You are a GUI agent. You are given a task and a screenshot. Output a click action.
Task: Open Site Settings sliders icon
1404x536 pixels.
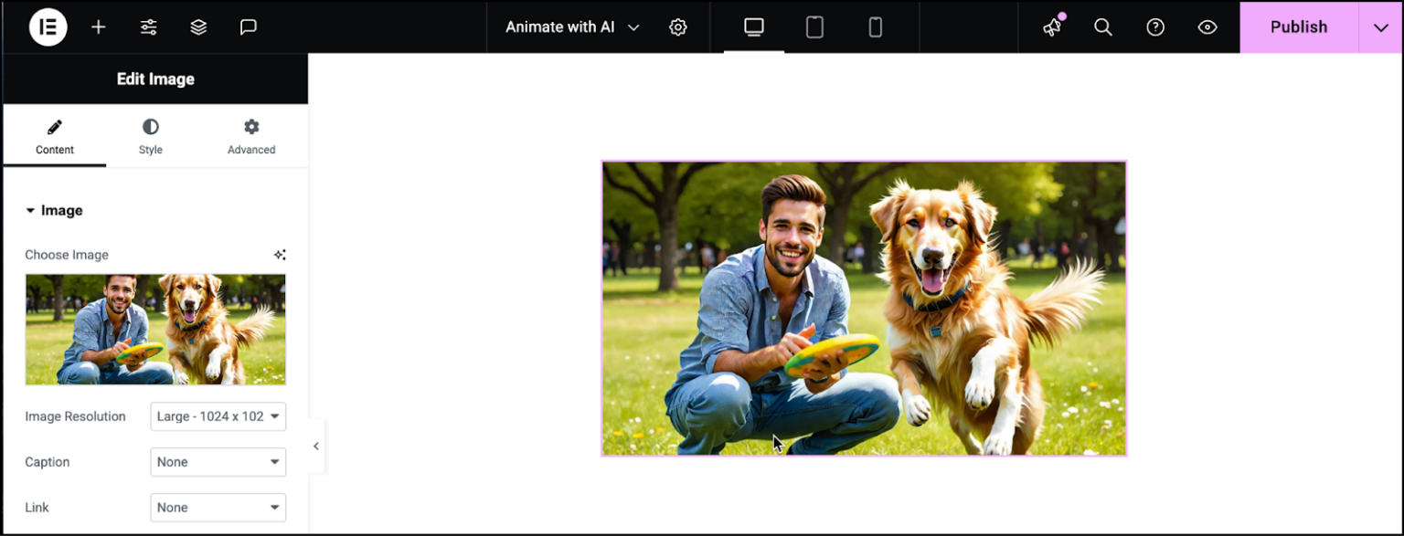click(148, 26)
